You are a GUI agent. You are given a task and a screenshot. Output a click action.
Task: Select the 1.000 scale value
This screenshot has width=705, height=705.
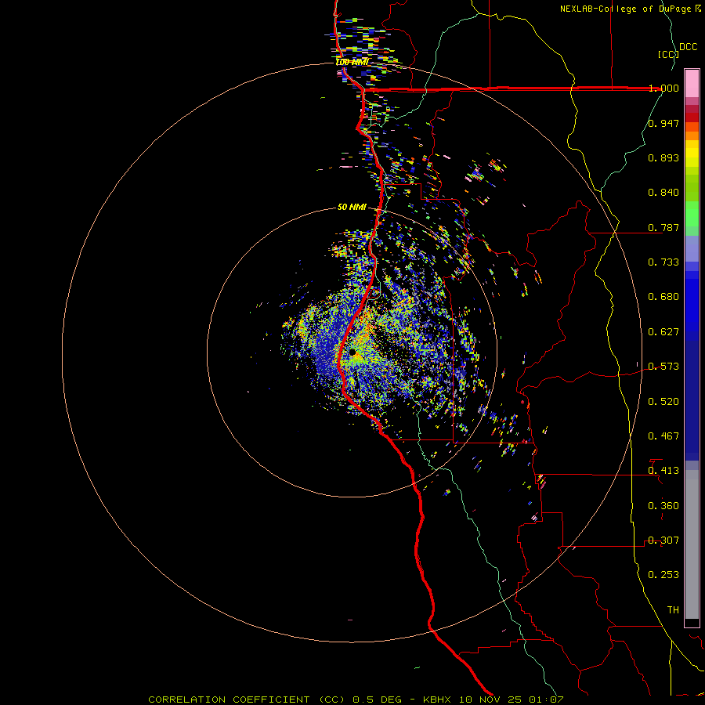click(663, 88)
